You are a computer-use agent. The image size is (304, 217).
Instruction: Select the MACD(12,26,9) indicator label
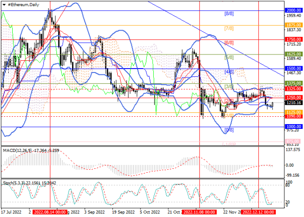[18, 150]
